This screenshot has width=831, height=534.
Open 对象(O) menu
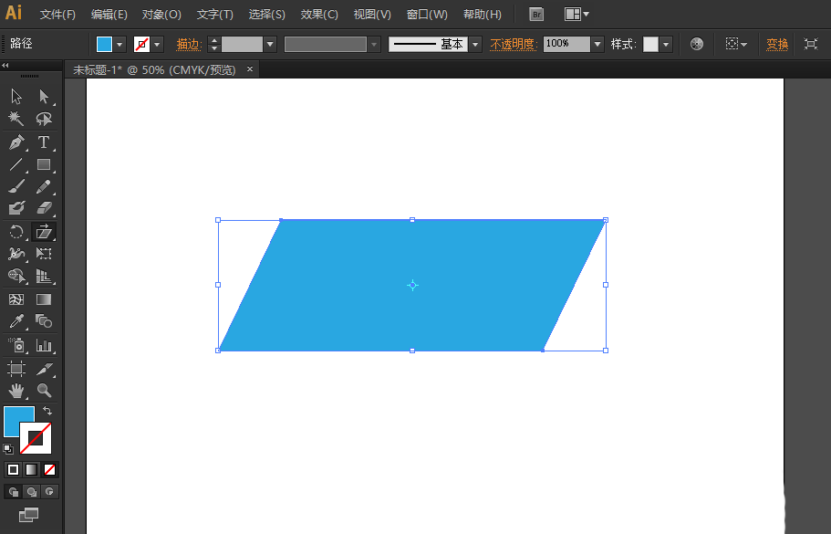(x=161, y=15)
